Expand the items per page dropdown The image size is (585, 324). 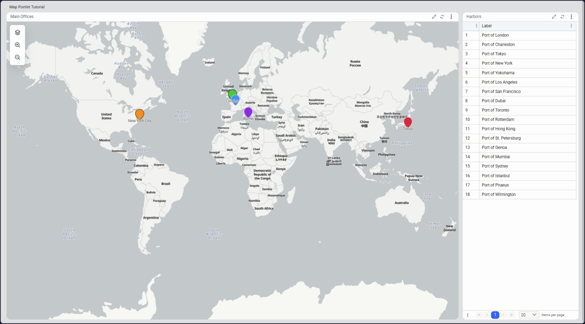click(x=529, y=315)
